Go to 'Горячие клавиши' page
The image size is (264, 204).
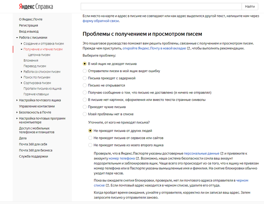[x=37, y=94]
